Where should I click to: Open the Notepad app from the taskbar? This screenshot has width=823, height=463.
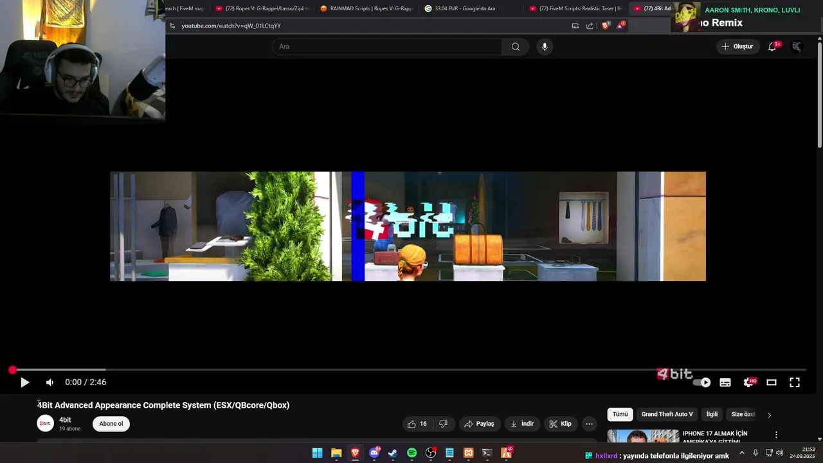(449, 453)
